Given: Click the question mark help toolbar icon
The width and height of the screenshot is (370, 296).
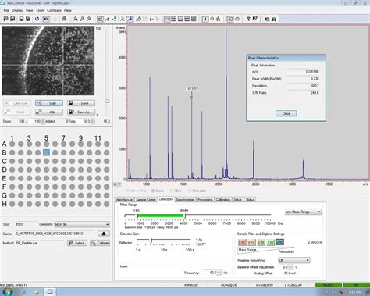Looking at the screenshot, I should click(248, 19).
